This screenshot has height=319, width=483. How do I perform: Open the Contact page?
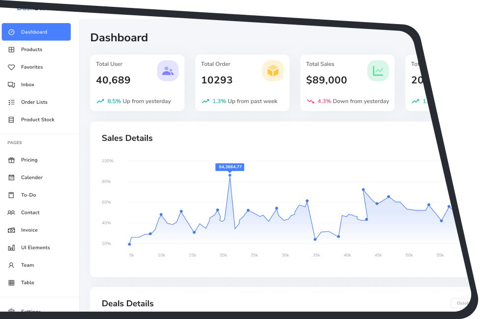pyautogui.click(x=30, y=213)
